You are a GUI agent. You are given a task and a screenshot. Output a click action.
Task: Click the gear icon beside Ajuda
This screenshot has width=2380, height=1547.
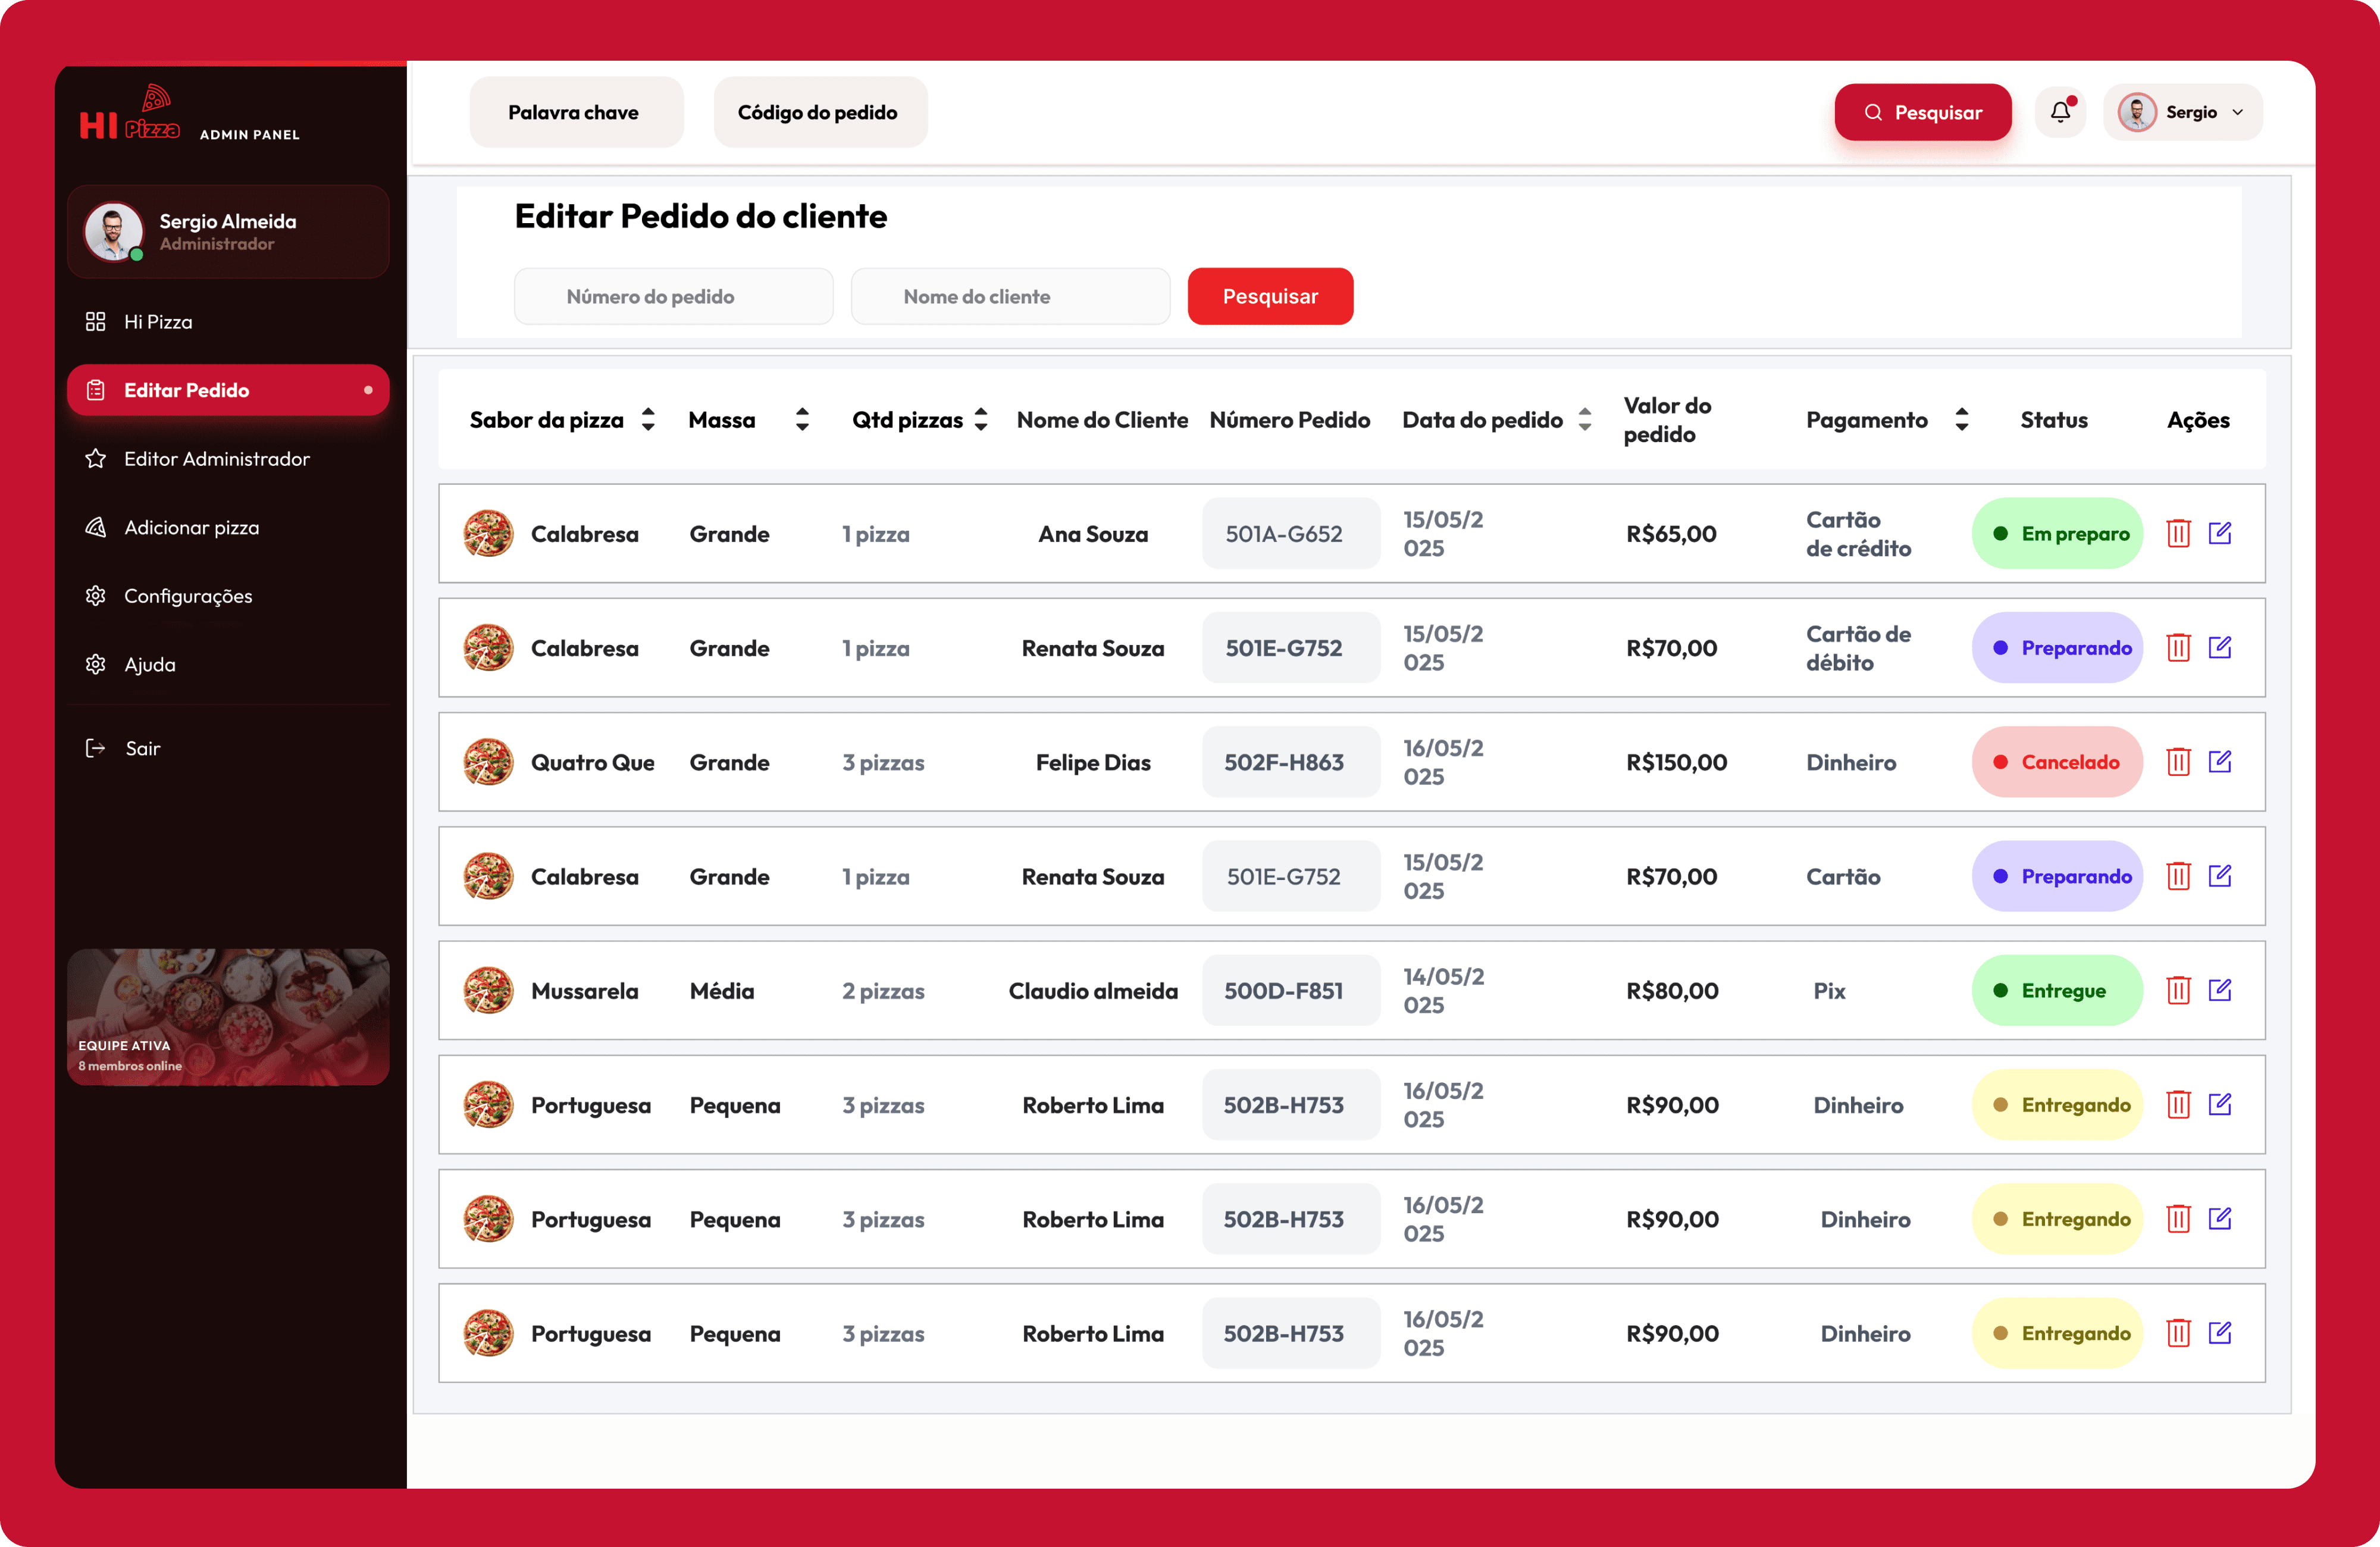pos(95,664)
